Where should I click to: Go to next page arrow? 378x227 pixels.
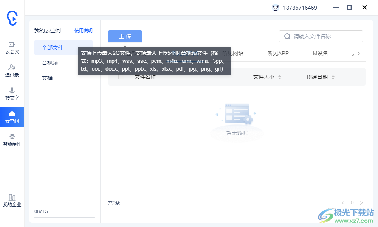pos(361,203)
